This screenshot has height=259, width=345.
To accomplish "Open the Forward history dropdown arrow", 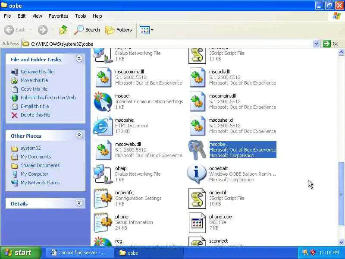I will coord(53,29).
